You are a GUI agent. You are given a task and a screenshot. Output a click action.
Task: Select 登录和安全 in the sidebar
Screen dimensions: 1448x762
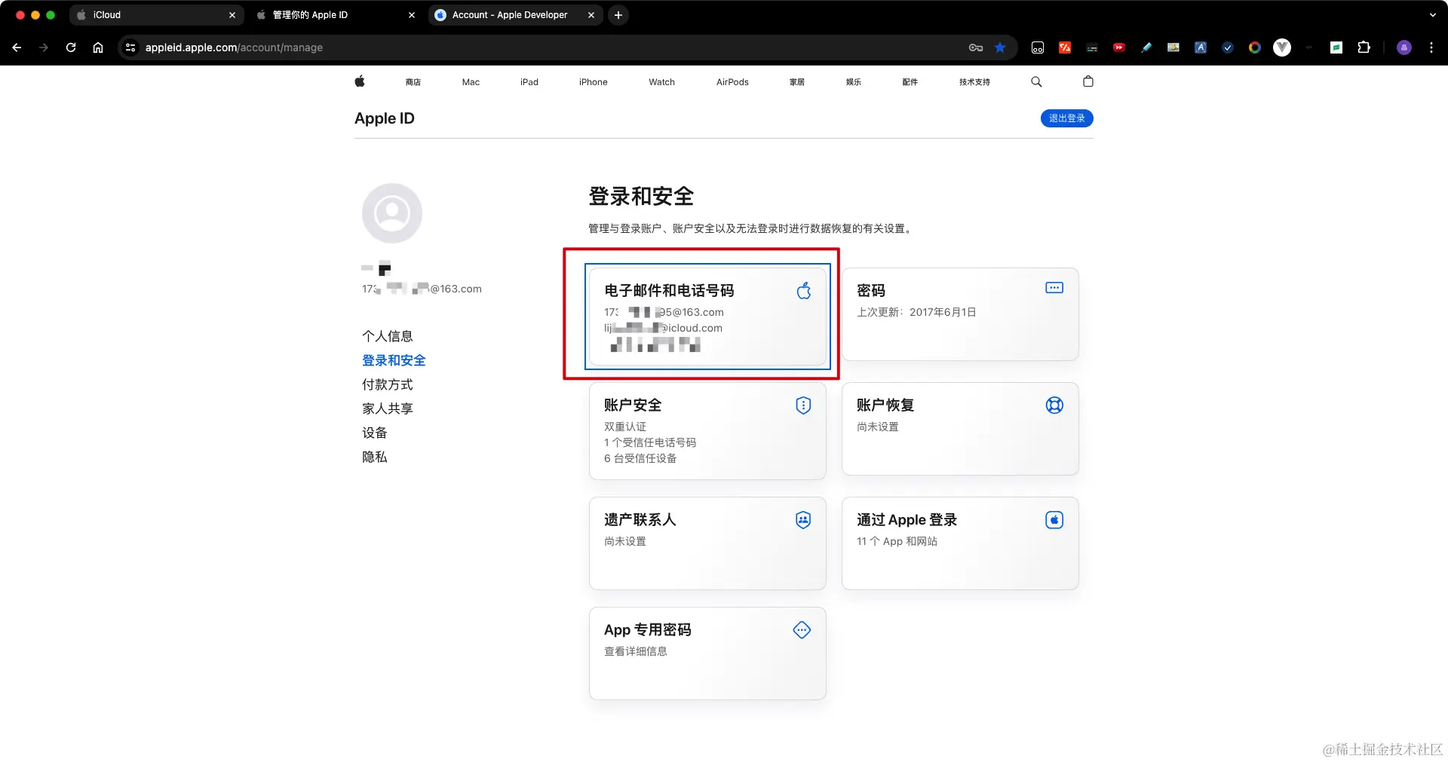click(x=394, y=360)
